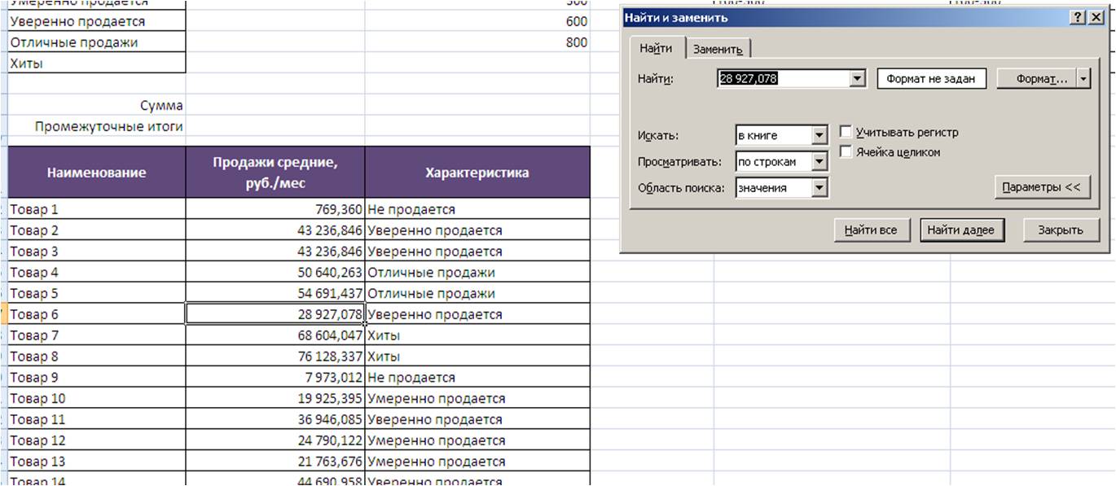
Task: Click the Закрыть button
Action: (1060, 230)
